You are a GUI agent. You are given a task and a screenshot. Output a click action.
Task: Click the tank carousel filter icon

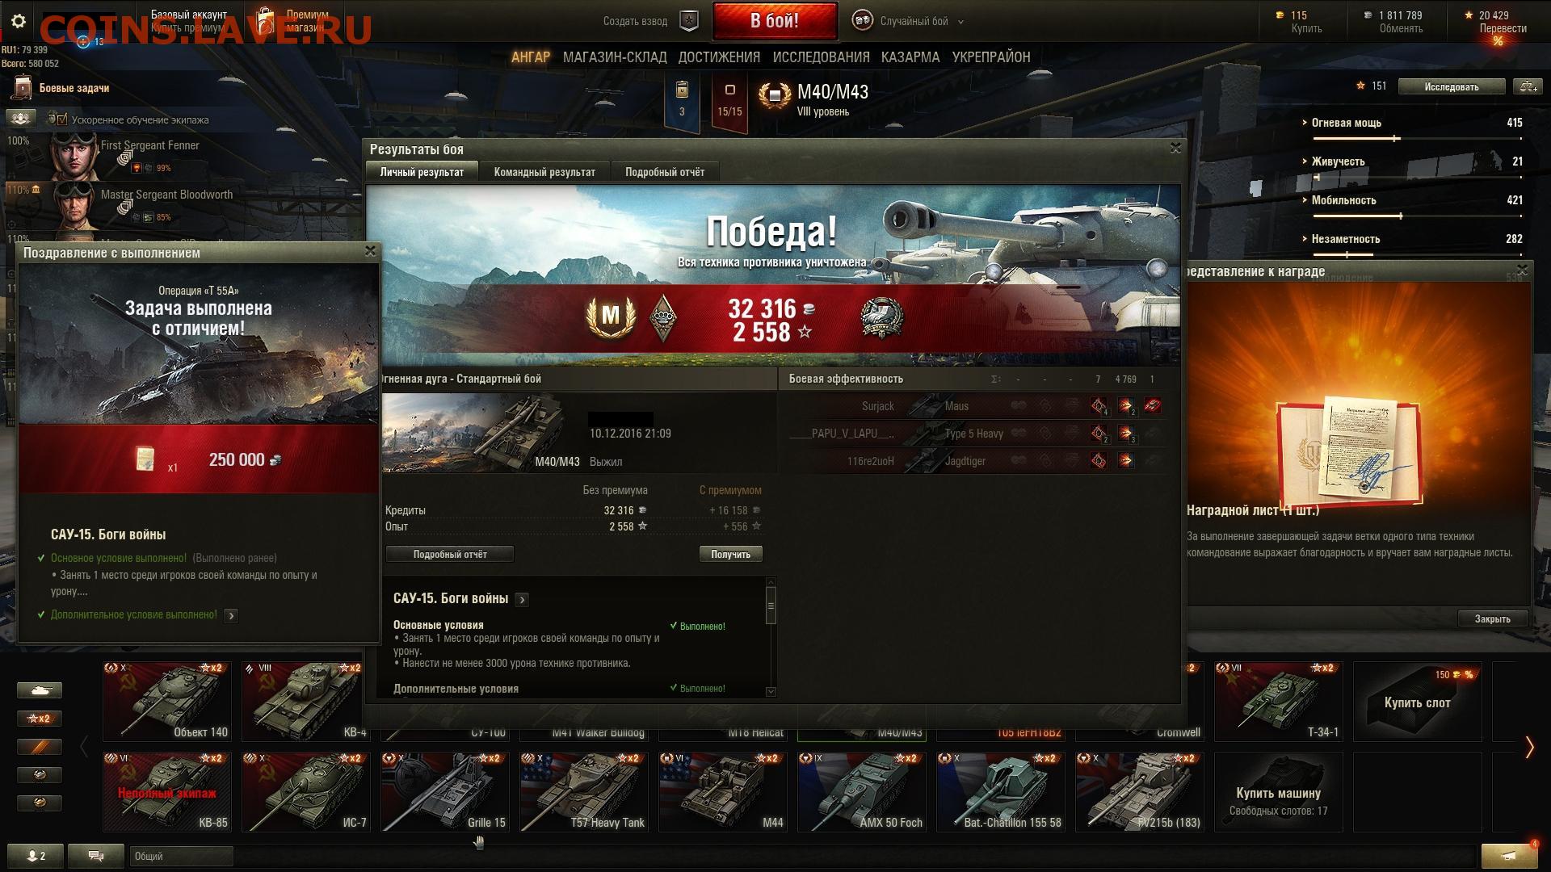[39, 690]
